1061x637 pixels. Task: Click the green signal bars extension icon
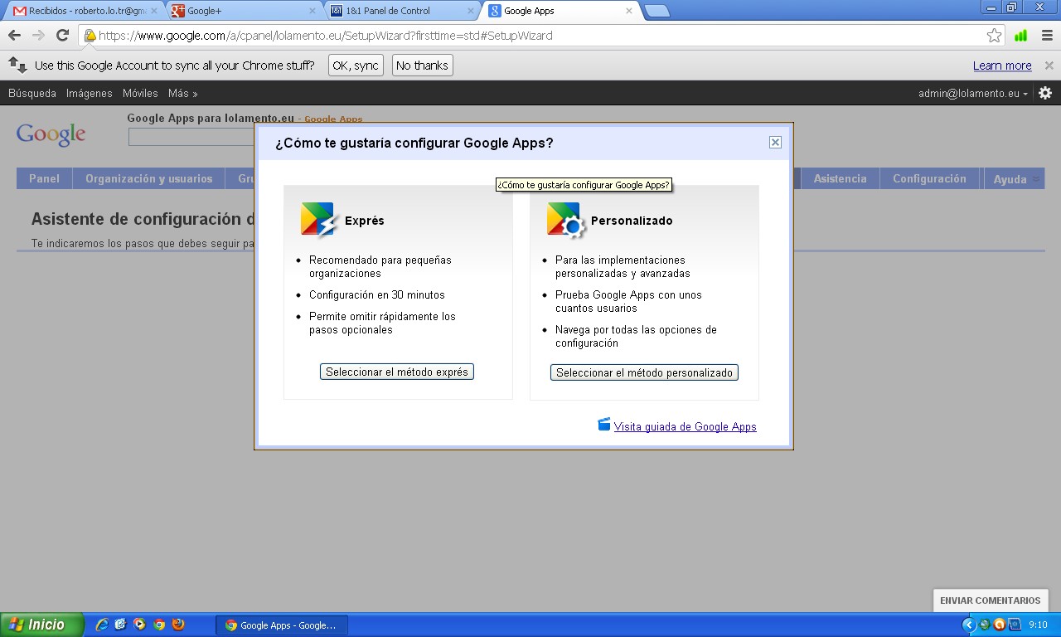tap(1020, 36)
